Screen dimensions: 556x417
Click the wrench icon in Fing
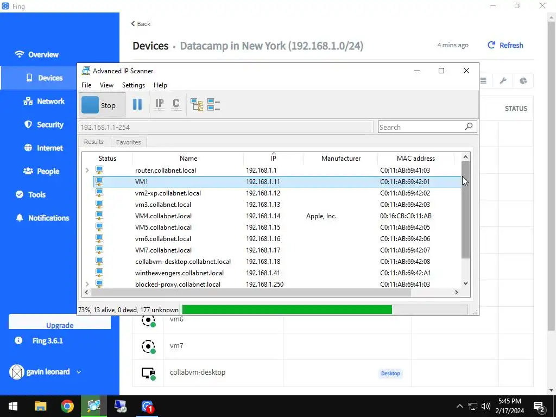coord(503,80)
